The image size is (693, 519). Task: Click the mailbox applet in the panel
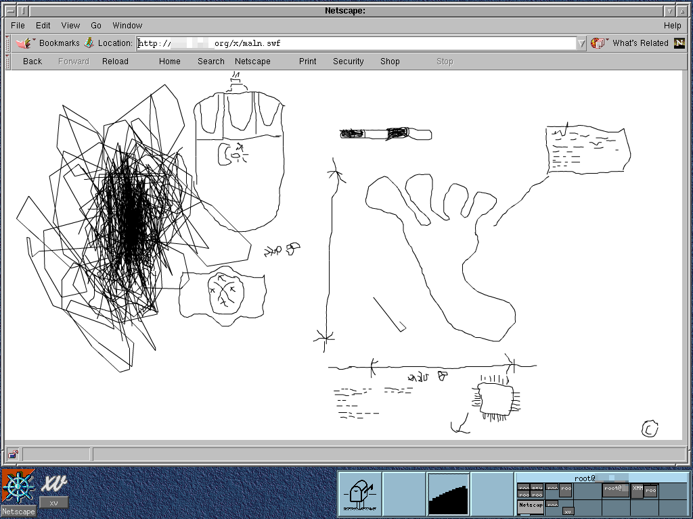coord(360,493)
